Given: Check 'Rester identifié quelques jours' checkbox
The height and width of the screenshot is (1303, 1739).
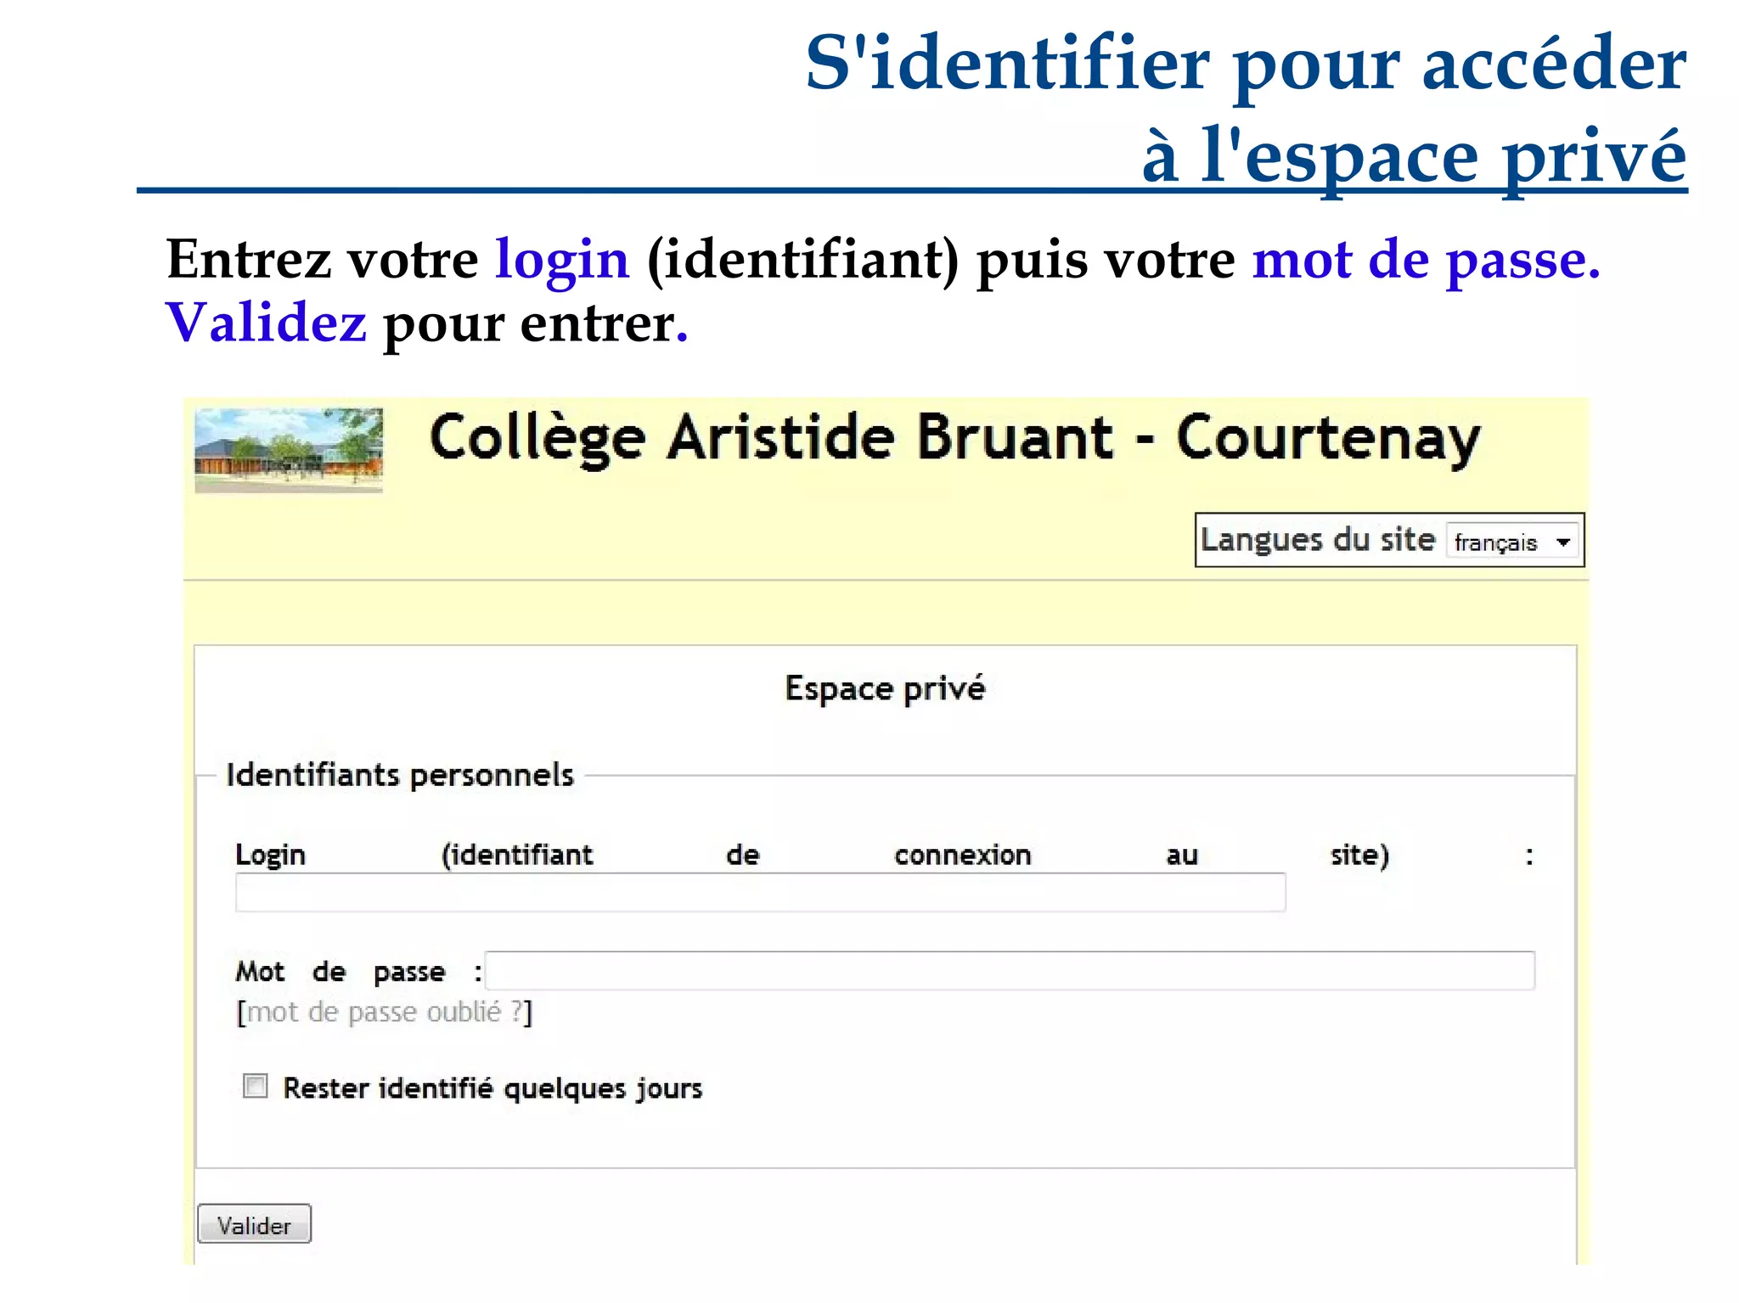Looking at the screenshot, I should (255, 1086).
